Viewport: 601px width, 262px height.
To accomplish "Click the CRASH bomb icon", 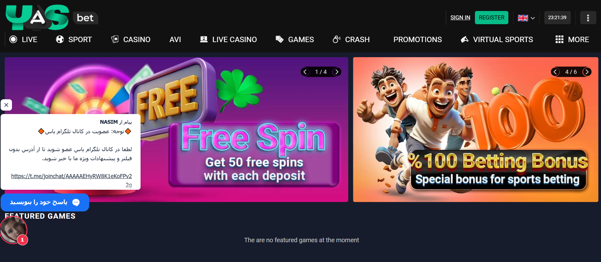I will pos(337,39).
